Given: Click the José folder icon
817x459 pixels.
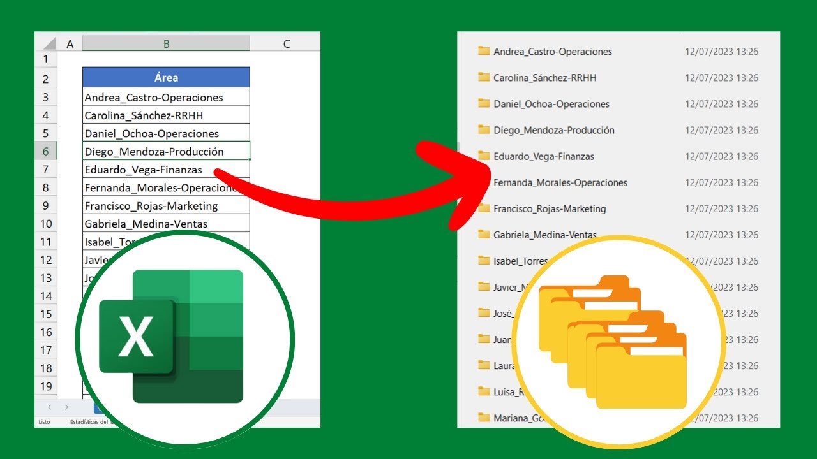Looking at the screenshot, I should [484, 312].
